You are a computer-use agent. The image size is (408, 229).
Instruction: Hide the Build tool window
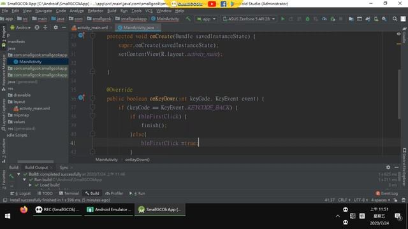point(397,167)
